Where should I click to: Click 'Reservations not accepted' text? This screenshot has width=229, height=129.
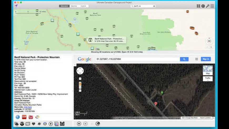tap(25, 81)
